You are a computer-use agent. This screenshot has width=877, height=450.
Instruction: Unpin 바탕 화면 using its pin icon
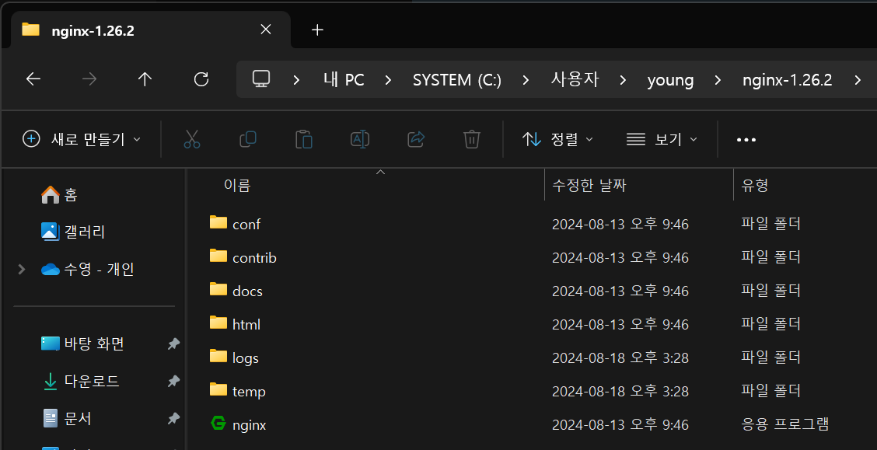pos(173,344)
